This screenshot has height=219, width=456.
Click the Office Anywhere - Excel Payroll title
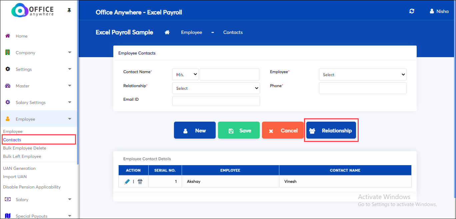click(139, 12)
